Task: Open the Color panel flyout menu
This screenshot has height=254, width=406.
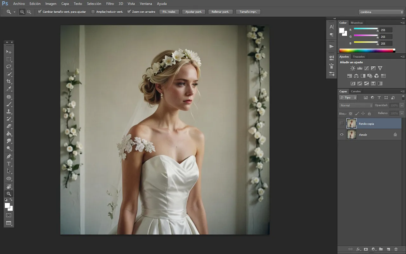Action: pyautogui.click(x=403, y=23)
